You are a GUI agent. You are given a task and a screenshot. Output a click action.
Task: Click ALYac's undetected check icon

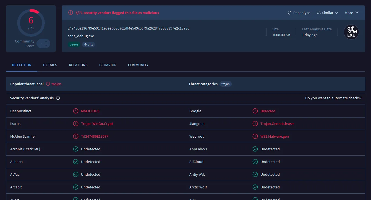point(76,174)
